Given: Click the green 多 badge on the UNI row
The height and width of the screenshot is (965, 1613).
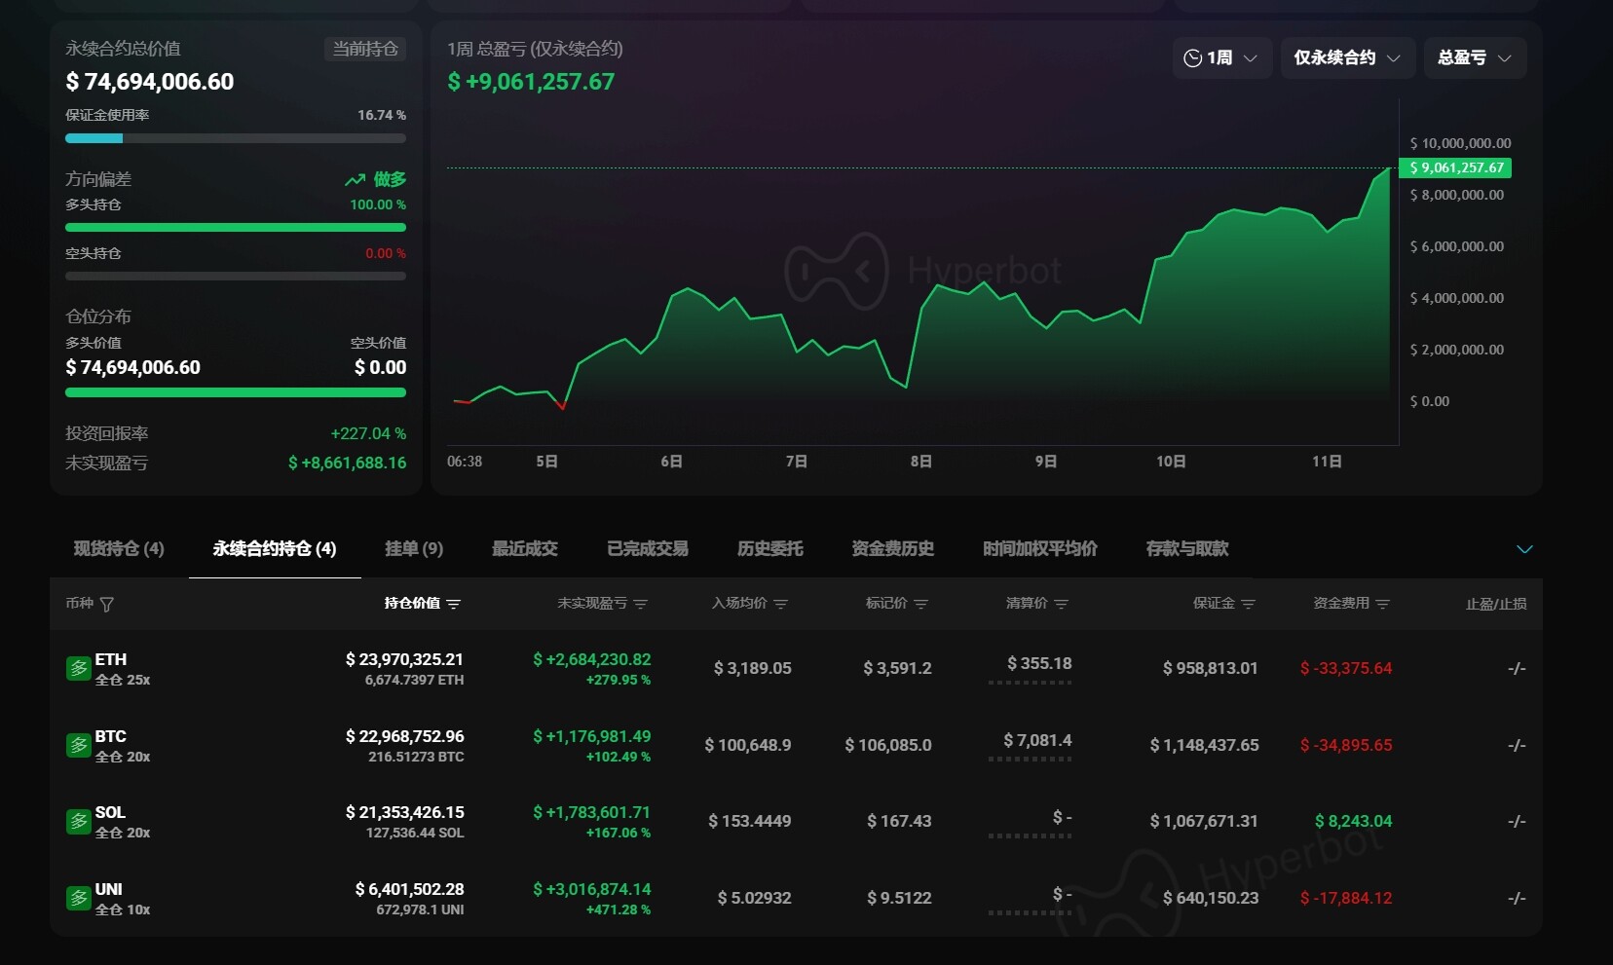Looking at the screenshot, I should (x=78, y=898).
